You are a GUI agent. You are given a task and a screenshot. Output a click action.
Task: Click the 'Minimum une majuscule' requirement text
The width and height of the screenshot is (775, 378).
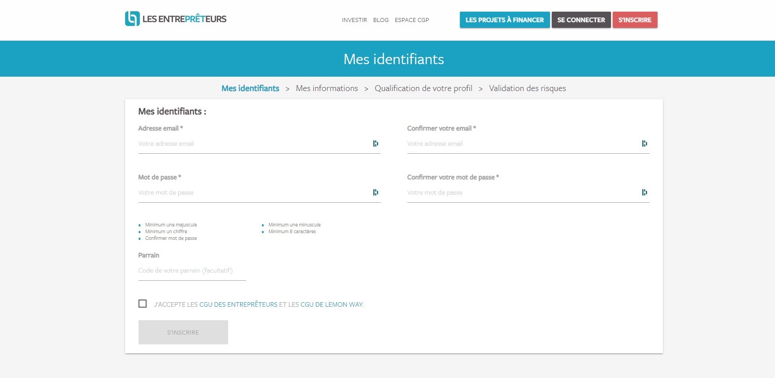[x=171, y=225]
